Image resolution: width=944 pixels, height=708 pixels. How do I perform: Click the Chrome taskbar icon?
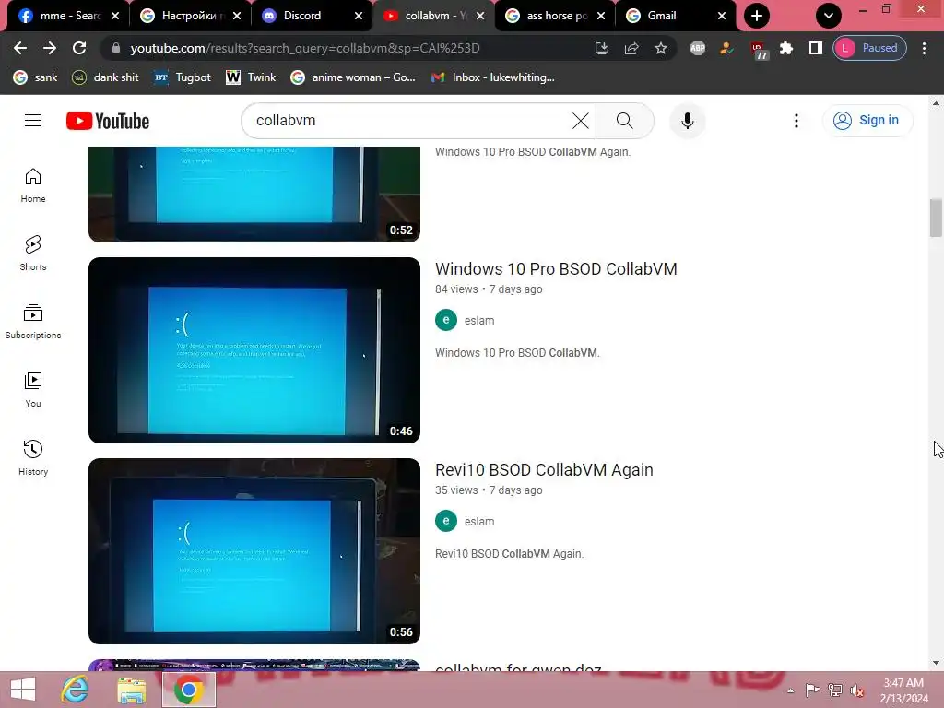(188, 690)
